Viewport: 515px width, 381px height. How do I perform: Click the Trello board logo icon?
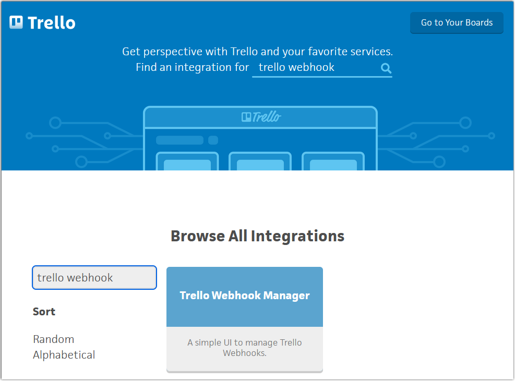click(x=16, y=22)
